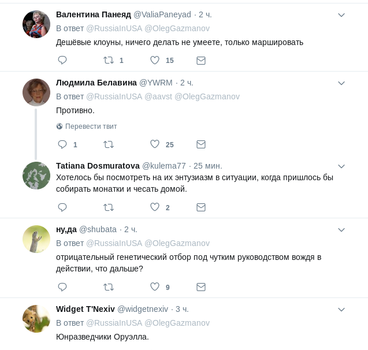The image size is (368, 350).
Task: Open dropdown arrow on Widget T'Nexiv's tweet
Action: [x=341, y=309]
